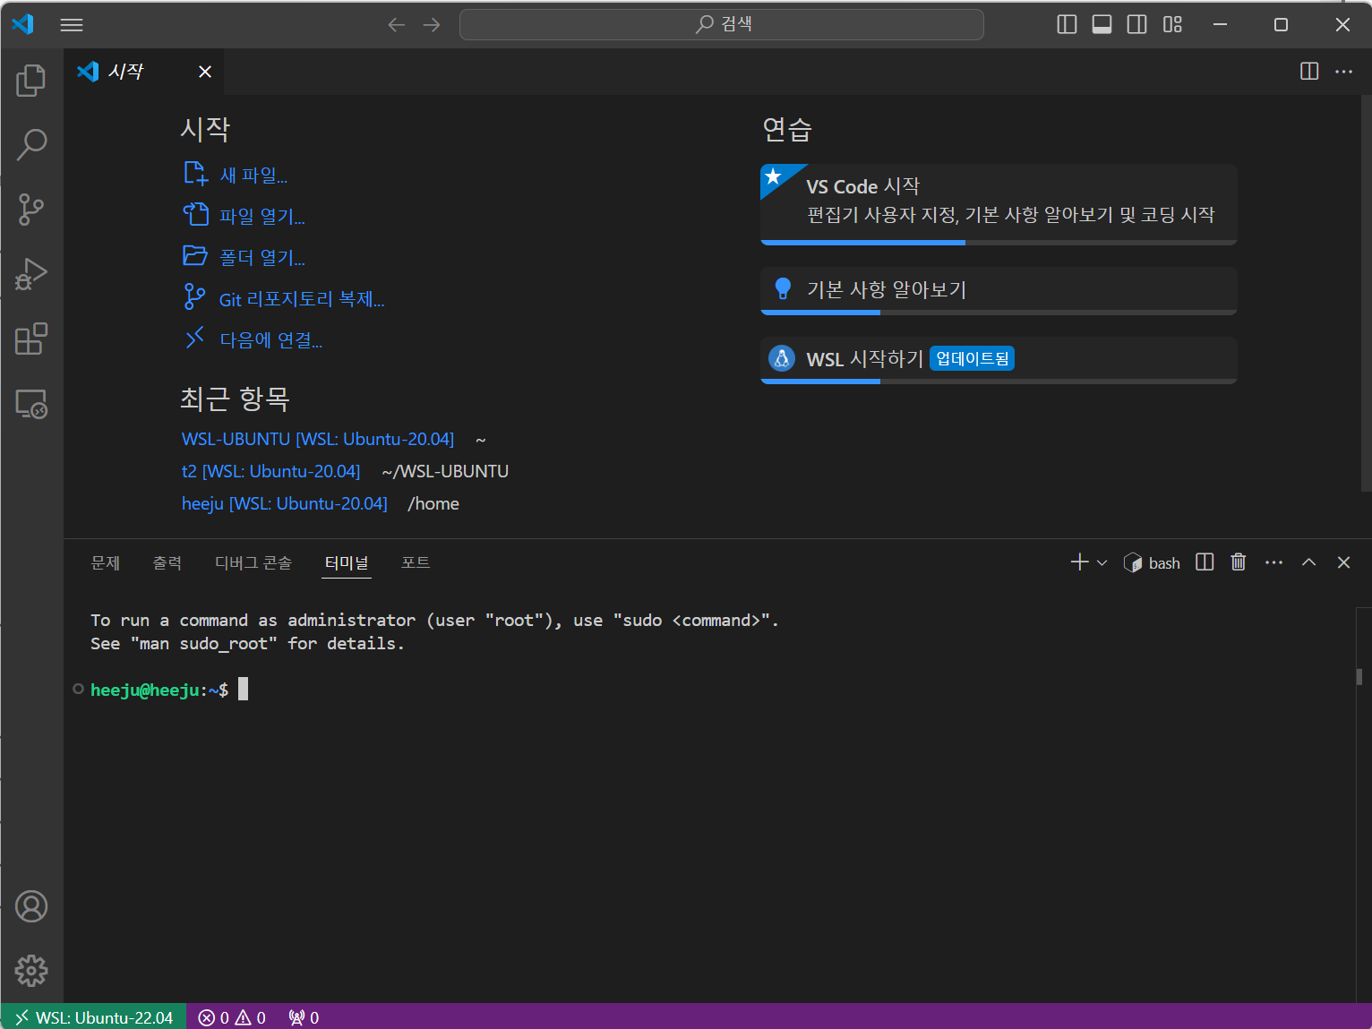The width and height of the screenshot is (1372, 1029).
Task: Open the forwarded ports status entry
Action: click(304, 1017)
